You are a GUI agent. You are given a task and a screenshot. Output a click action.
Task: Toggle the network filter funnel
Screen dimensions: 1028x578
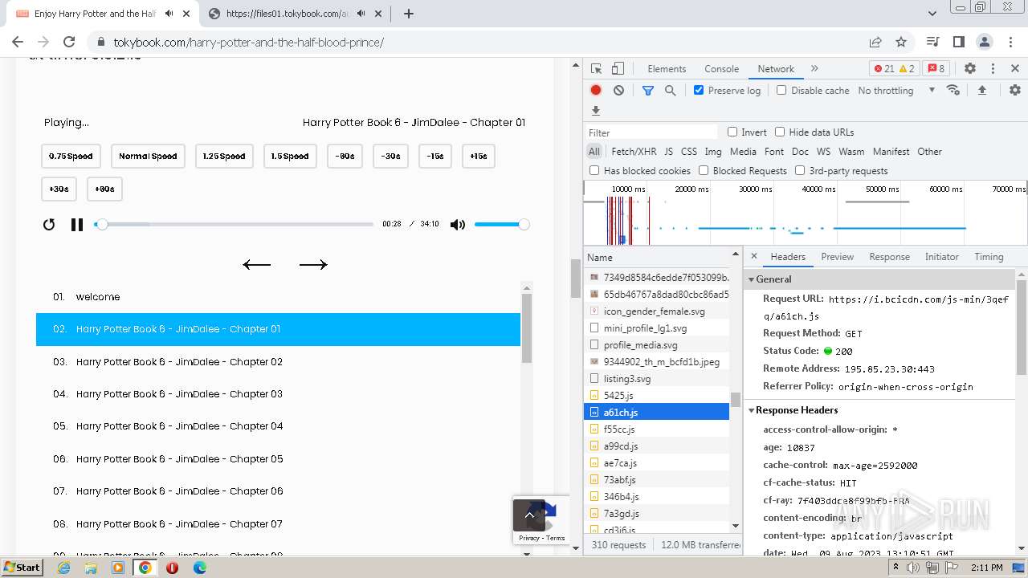coord(648,91)
